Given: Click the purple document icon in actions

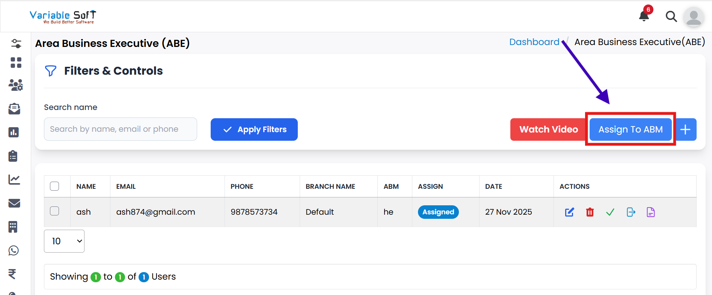Looking at the screenshot, I should pyautogui.click(x=650, y=212).
